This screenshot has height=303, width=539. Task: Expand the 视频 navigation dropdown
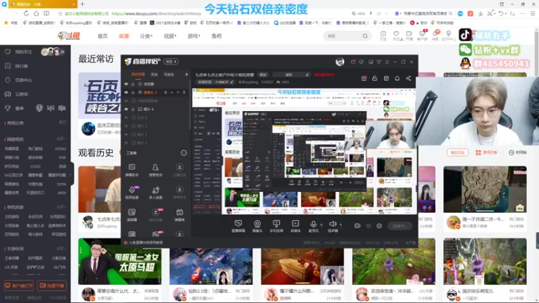(170, 36)
